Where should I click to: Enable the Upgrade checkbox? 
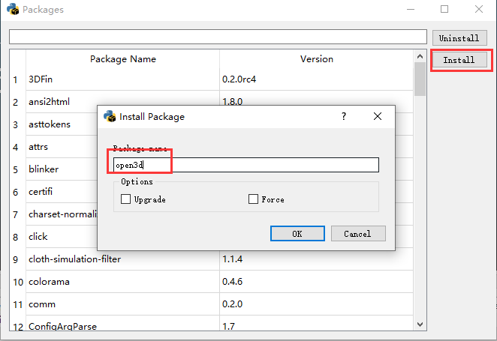[x=125, y=199]
